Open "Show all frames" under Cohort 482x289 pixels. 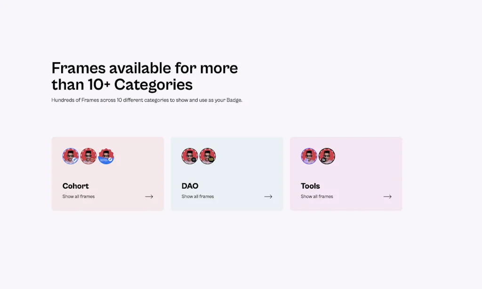79,197
